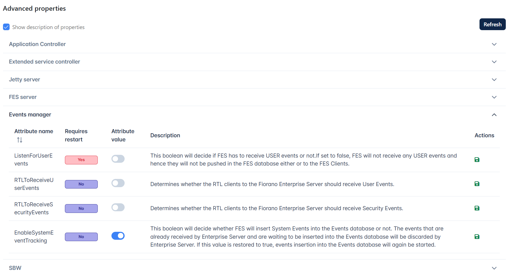The image size is (511, 274).
Task: Save the EnableSystemEventTracking attribute
Action: coord(477,237)
